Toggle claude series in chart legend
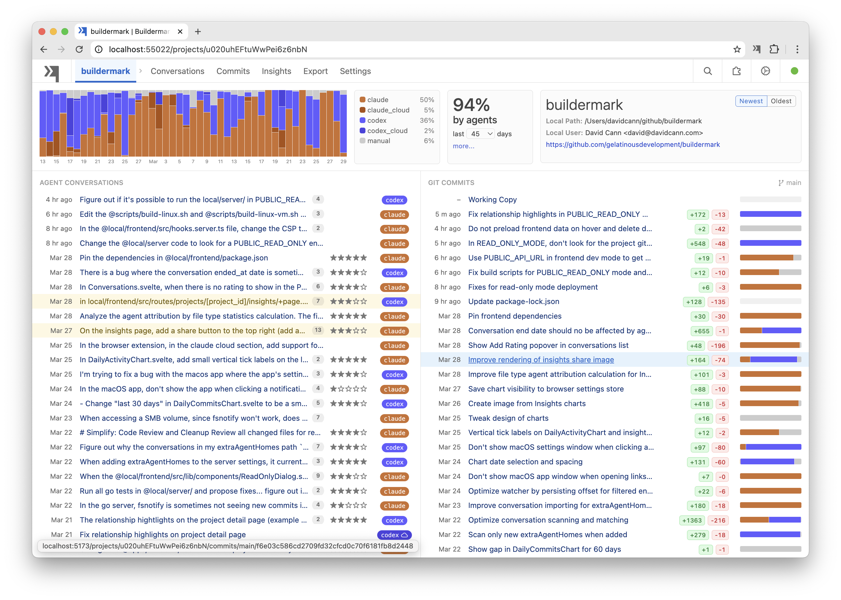The width and height of the screenshot is (841, 600). (x=377, y=100)
